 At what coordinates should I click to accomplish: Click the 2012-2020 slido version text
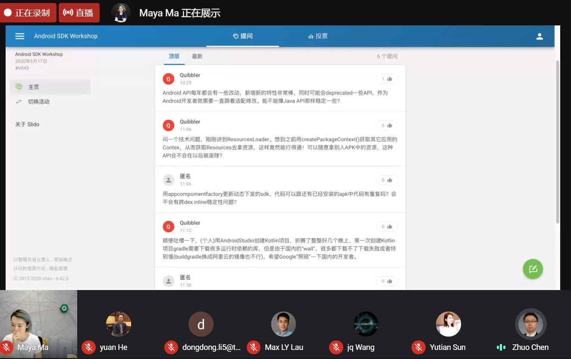[x=41, y=278]
